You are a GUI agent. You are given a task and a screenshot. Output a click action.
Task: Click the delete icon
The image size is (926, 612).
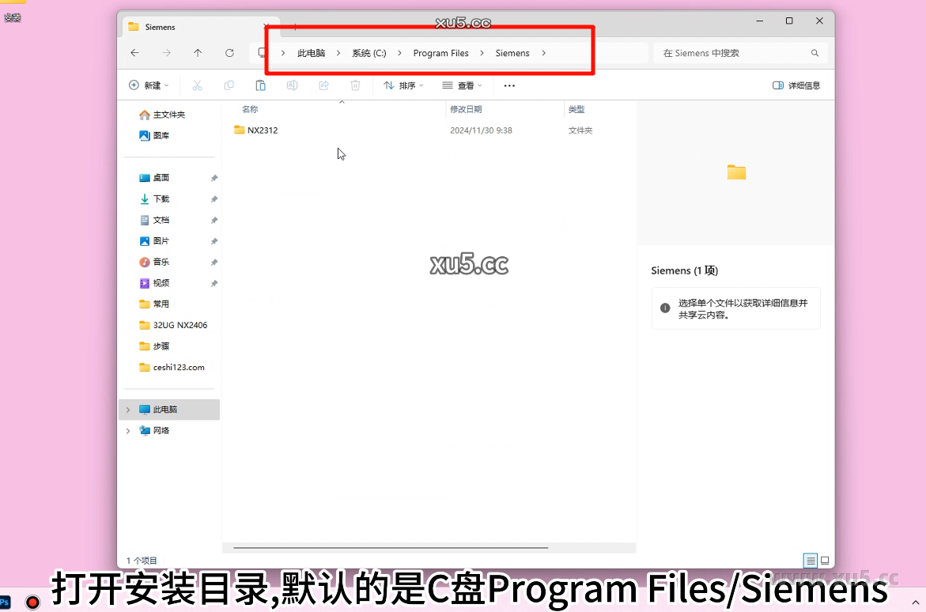pyautogui.click(x=355, y=85)
